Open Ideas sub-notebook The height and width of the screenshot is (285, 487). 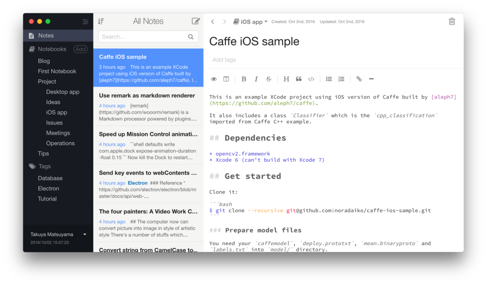(x=53, y=102)
